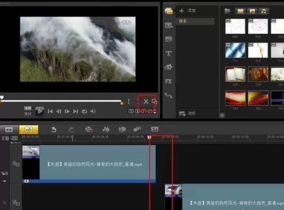Open the Instant Project templates icon
The width and height of the screenshot is (284, 210).
pos(169,25)
